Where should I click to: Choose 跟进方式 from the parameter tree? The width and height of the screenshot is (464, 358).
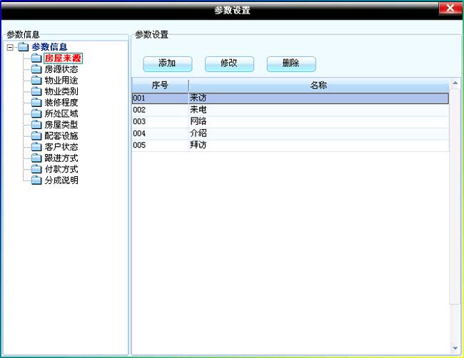tap(61, 158)
